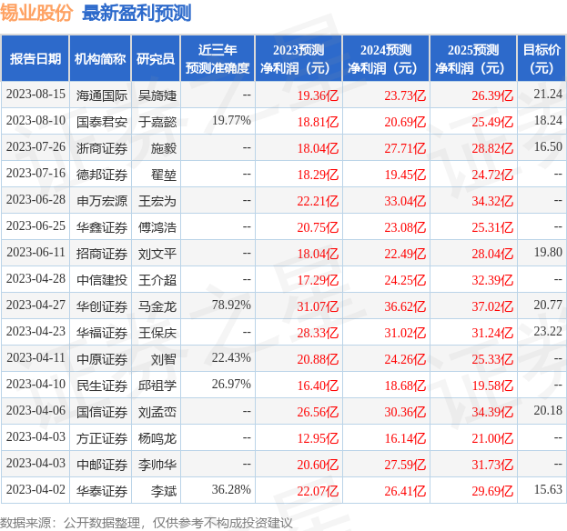Click target price 16.50
Screen dimensions: 567x531
tap(548, 146)
